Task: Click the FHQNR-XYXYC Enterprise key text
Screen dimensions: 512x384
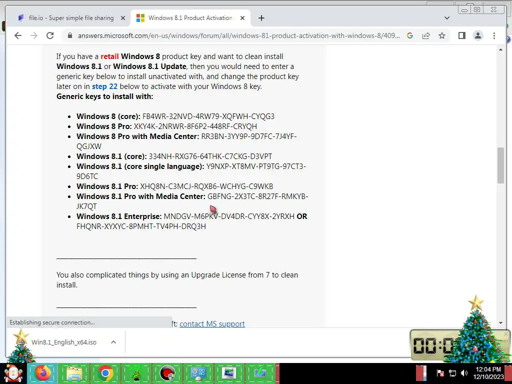Action: tap(141, 226)
